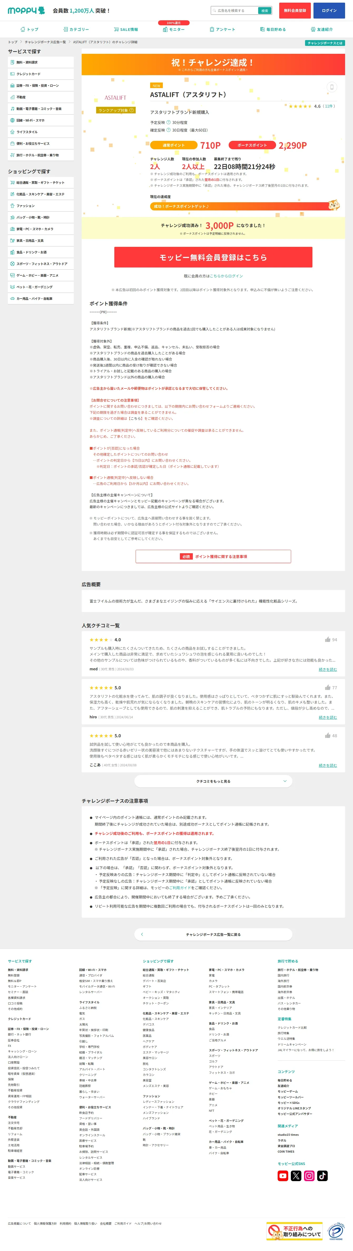This screenshot has width=353, height=1251.
Task: Select 家電・PC・スマホ・カメラ sidebar item
Action: pos(41,229)
